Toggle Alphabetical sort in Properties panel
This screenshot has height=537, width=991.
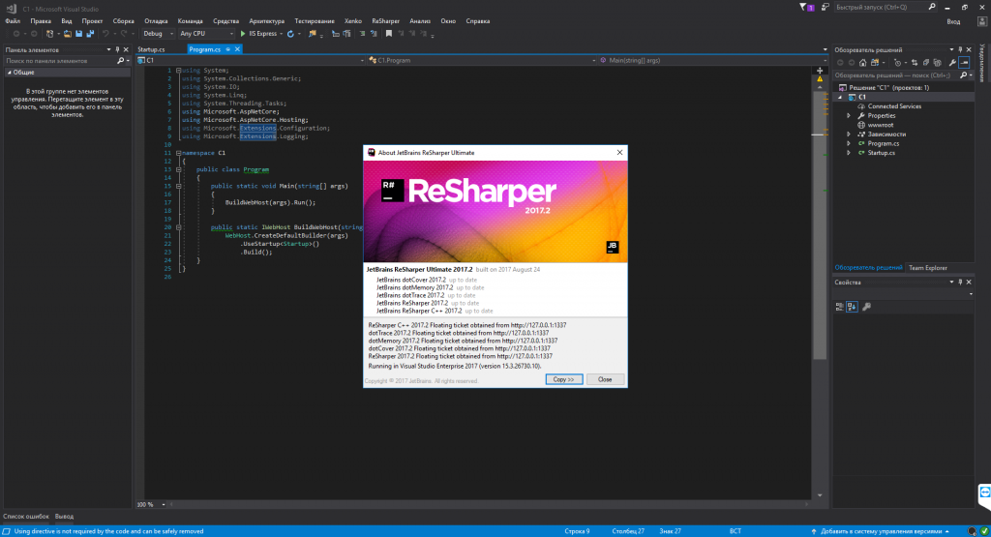(x=852, y=307)
